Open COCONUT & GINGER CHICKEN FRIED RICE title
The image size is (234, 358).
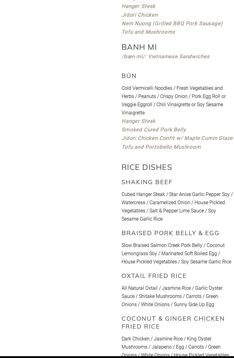point(173,322)
